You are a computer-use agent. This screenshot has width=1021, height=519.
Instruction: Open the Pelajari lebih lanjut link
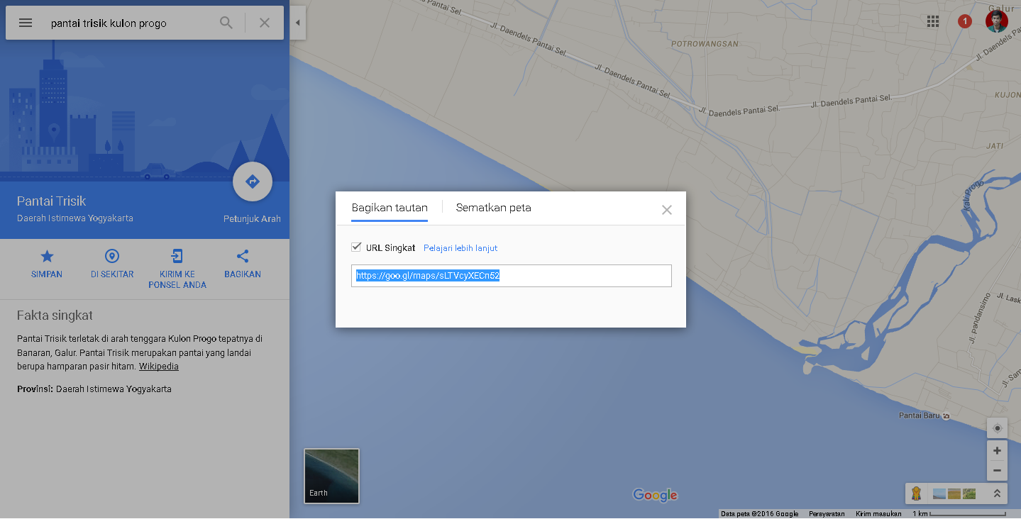point(460,247)
